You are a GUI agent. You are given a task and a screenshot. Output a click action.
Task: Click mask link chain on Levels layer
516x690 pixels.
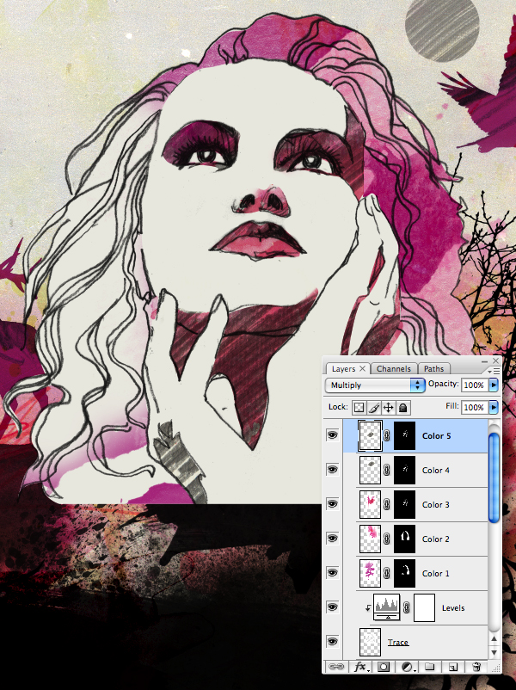point(407,607)
